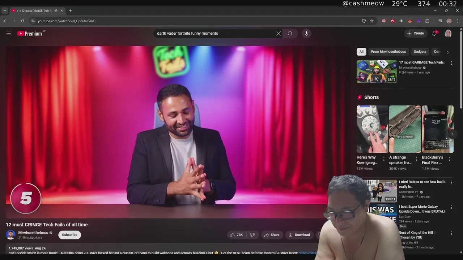Open Chrome profile avatar
This screenshot has height=260, width=463.
point(449,21)
